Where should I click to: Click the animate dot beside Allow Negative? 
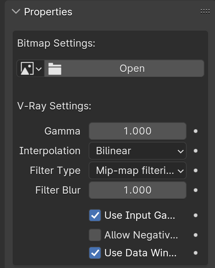[x=196, y=235]
